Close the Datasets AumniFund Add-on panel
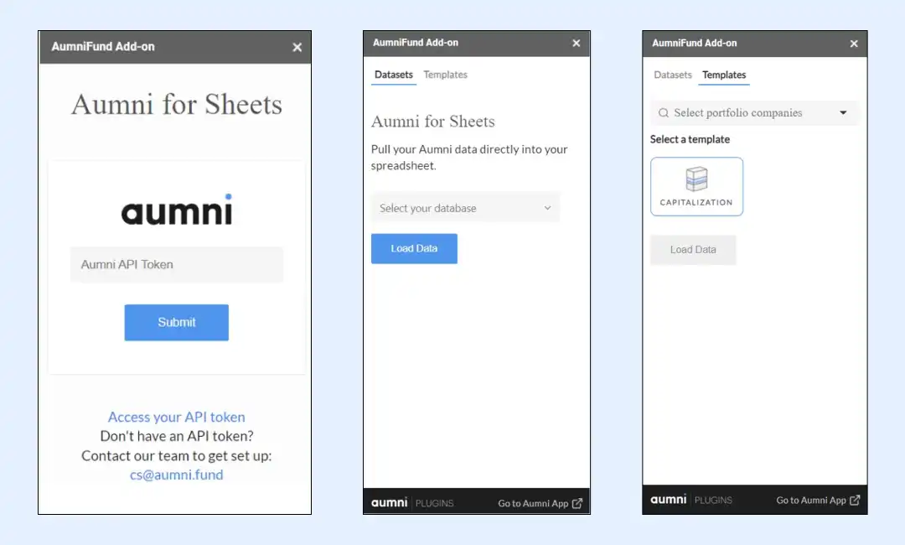The width and height of the screenshot is (905, 545). [x=576, y=44]
